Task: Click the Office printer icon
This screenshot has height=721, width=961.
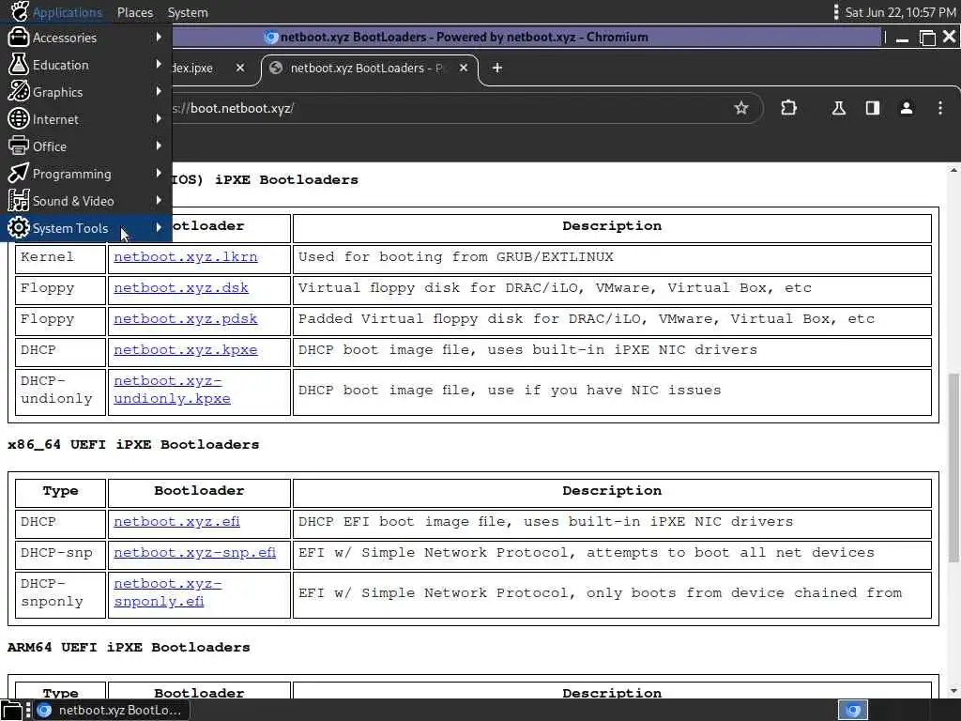Action: coord(19,146)
